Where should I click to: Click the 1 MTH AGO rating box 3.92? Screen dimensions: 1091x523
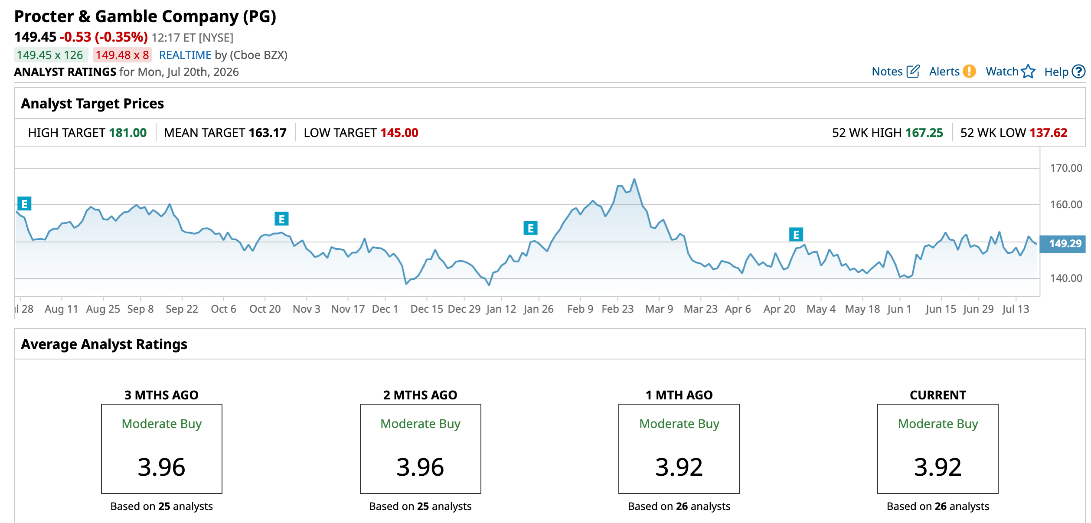[679, 449]
